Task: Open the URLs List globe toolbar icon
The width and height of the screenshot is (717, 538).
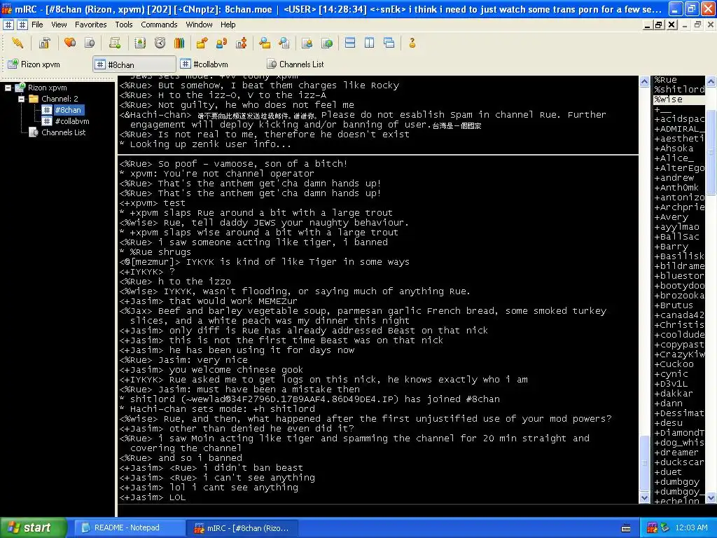Action: tap(327, 43)
